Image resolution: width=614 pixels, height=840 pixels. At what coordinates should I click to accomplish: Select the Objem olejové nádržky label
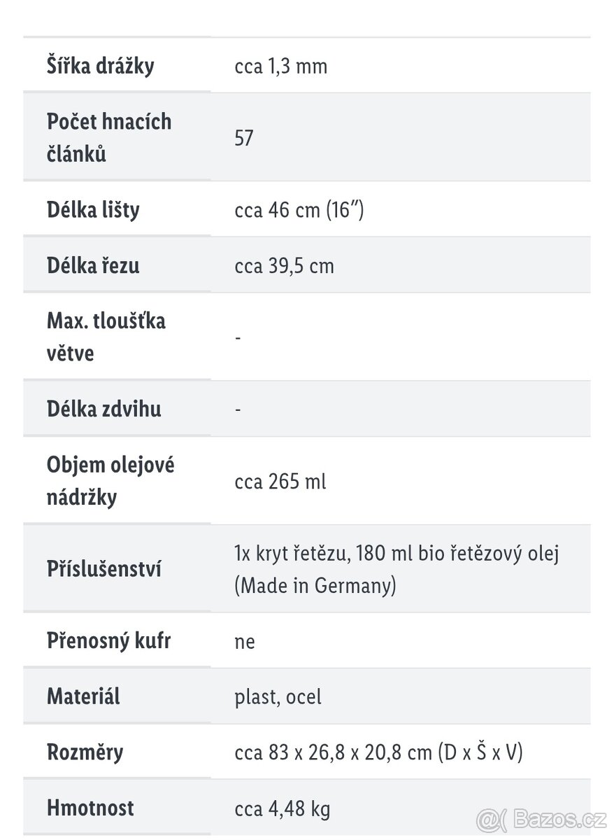110,481
